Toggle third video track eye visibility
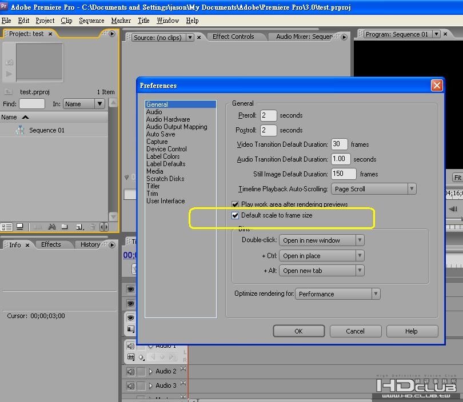Screen dimensions: 463x402 [x=130, y=317]
